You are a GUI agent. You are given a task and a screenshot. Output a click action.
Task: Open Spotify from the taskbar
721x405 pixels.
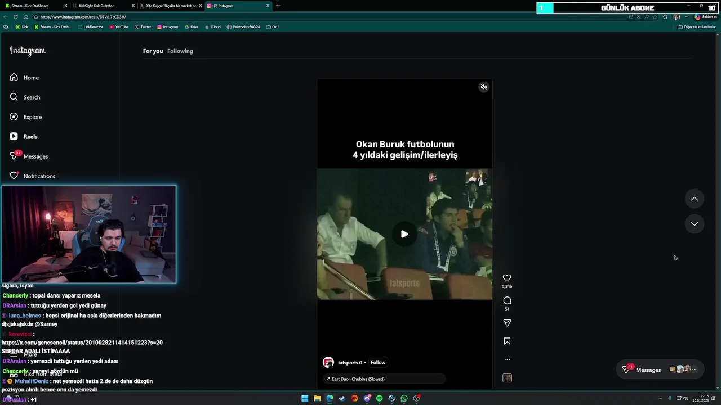[379, 398]
